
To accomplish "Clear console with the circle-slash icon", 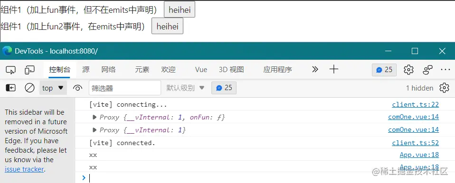I will click(29, 88).
